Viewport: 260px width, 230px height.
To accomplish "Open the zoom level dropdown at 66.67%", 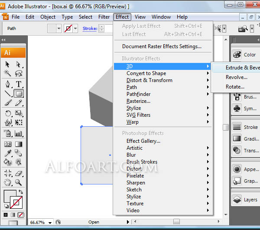I will tap(50, 223).
